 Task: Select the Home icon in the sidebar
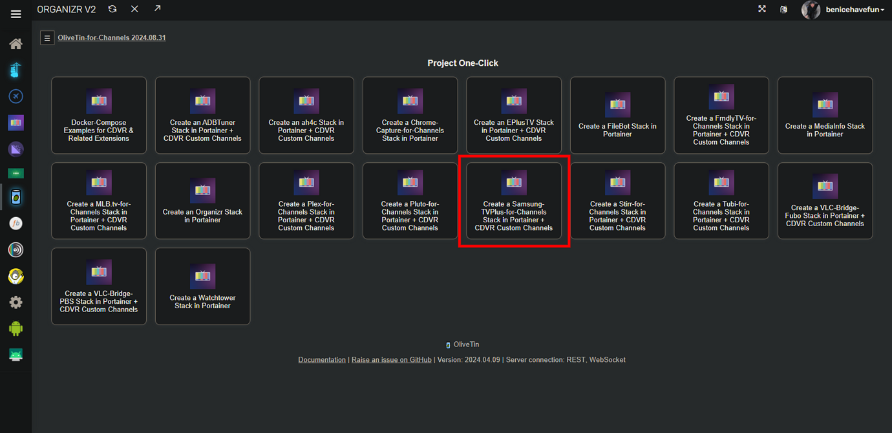click(x=16, y=44)
